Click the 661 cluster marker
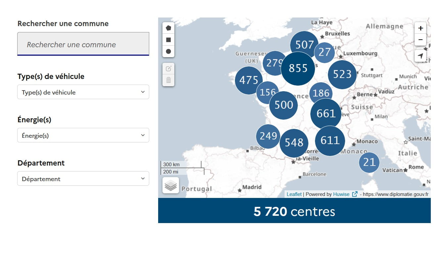Viewport: 448px width, 268px height. point(326,114)
